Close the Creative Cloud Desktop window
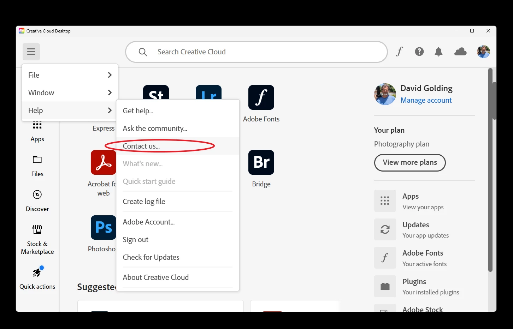 pos(488,31)
